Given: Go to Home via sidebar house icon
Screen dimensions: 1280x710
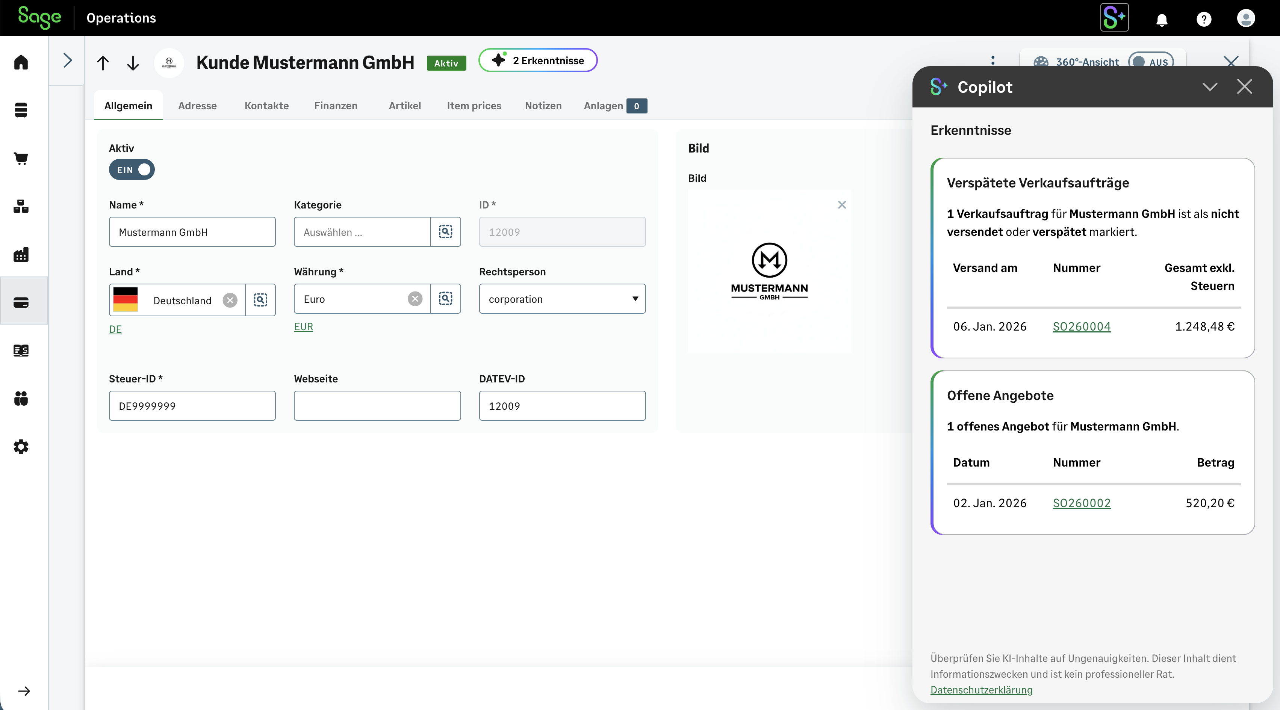Looking at the screenshot, I should (x=21, y=62).
